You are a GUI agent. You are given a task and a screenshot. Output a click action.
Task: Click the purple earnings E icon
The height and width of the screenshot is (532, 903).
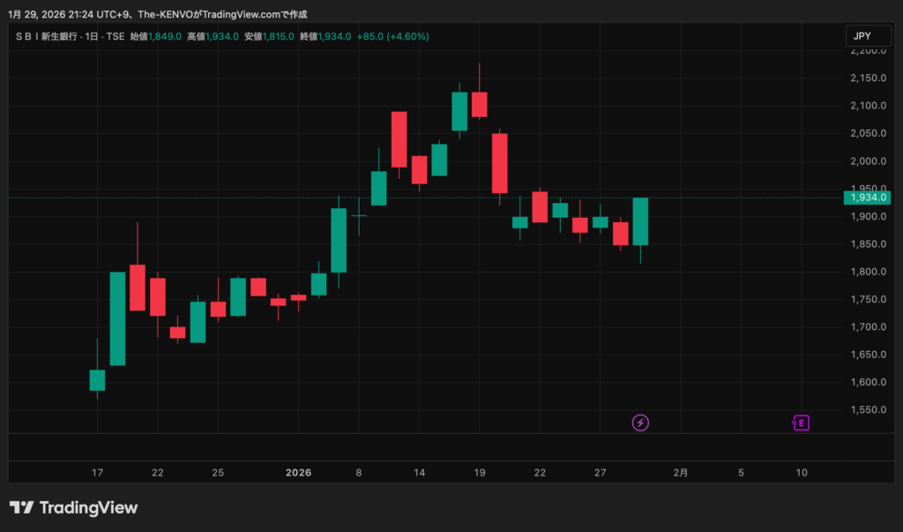801,423
